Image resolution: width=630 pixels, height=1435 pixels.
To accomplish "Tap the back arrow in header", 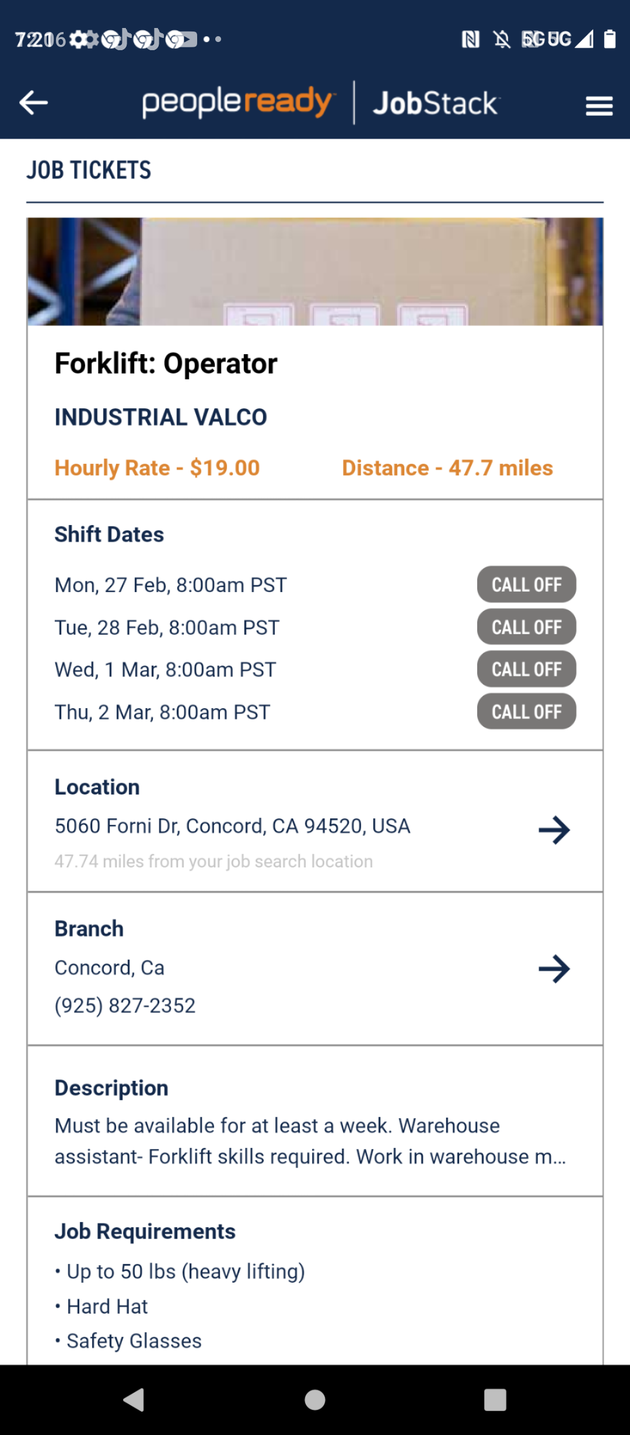I will pos(34,103).
